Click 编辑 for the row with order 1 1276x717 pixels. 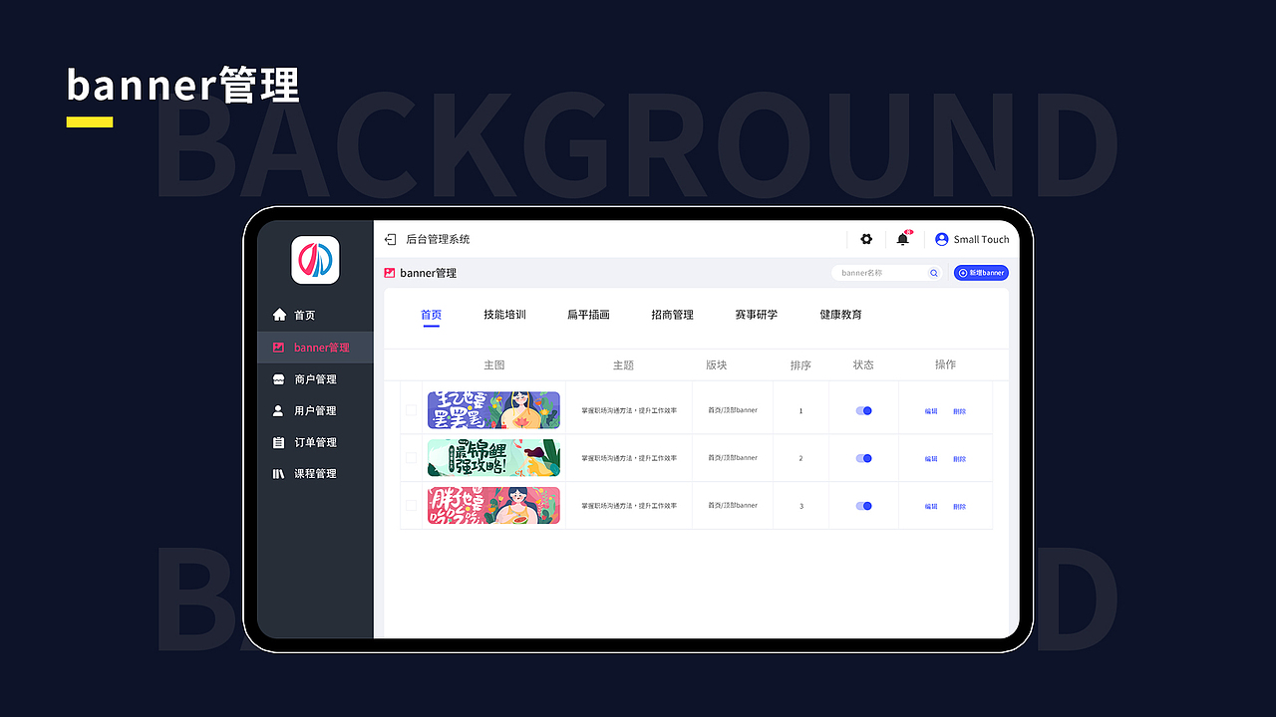coord(931,411)
